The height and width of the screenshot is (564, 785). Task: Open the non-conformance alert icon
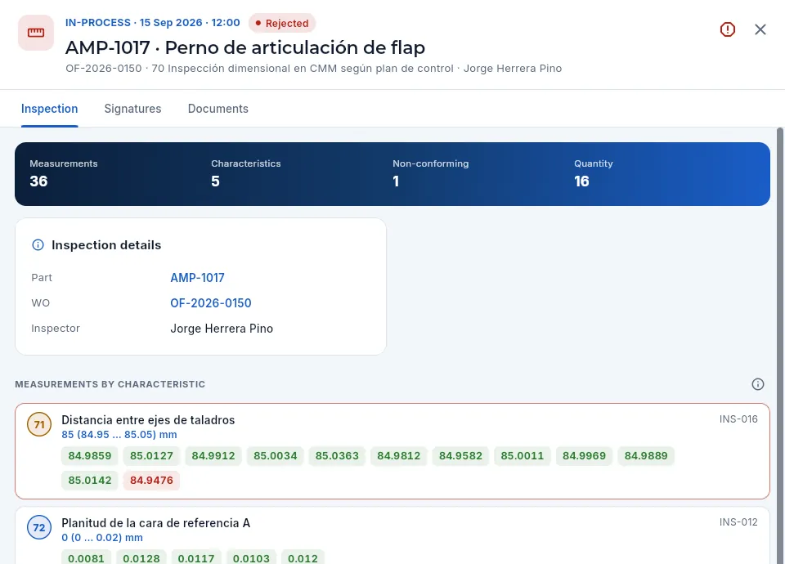(728, 29)
